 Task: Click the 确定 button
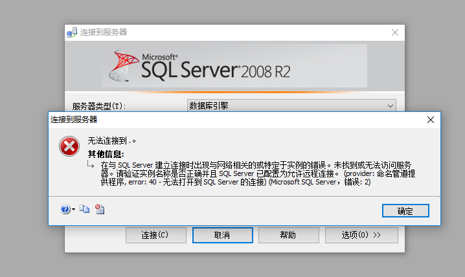click(x=405, y=211)
